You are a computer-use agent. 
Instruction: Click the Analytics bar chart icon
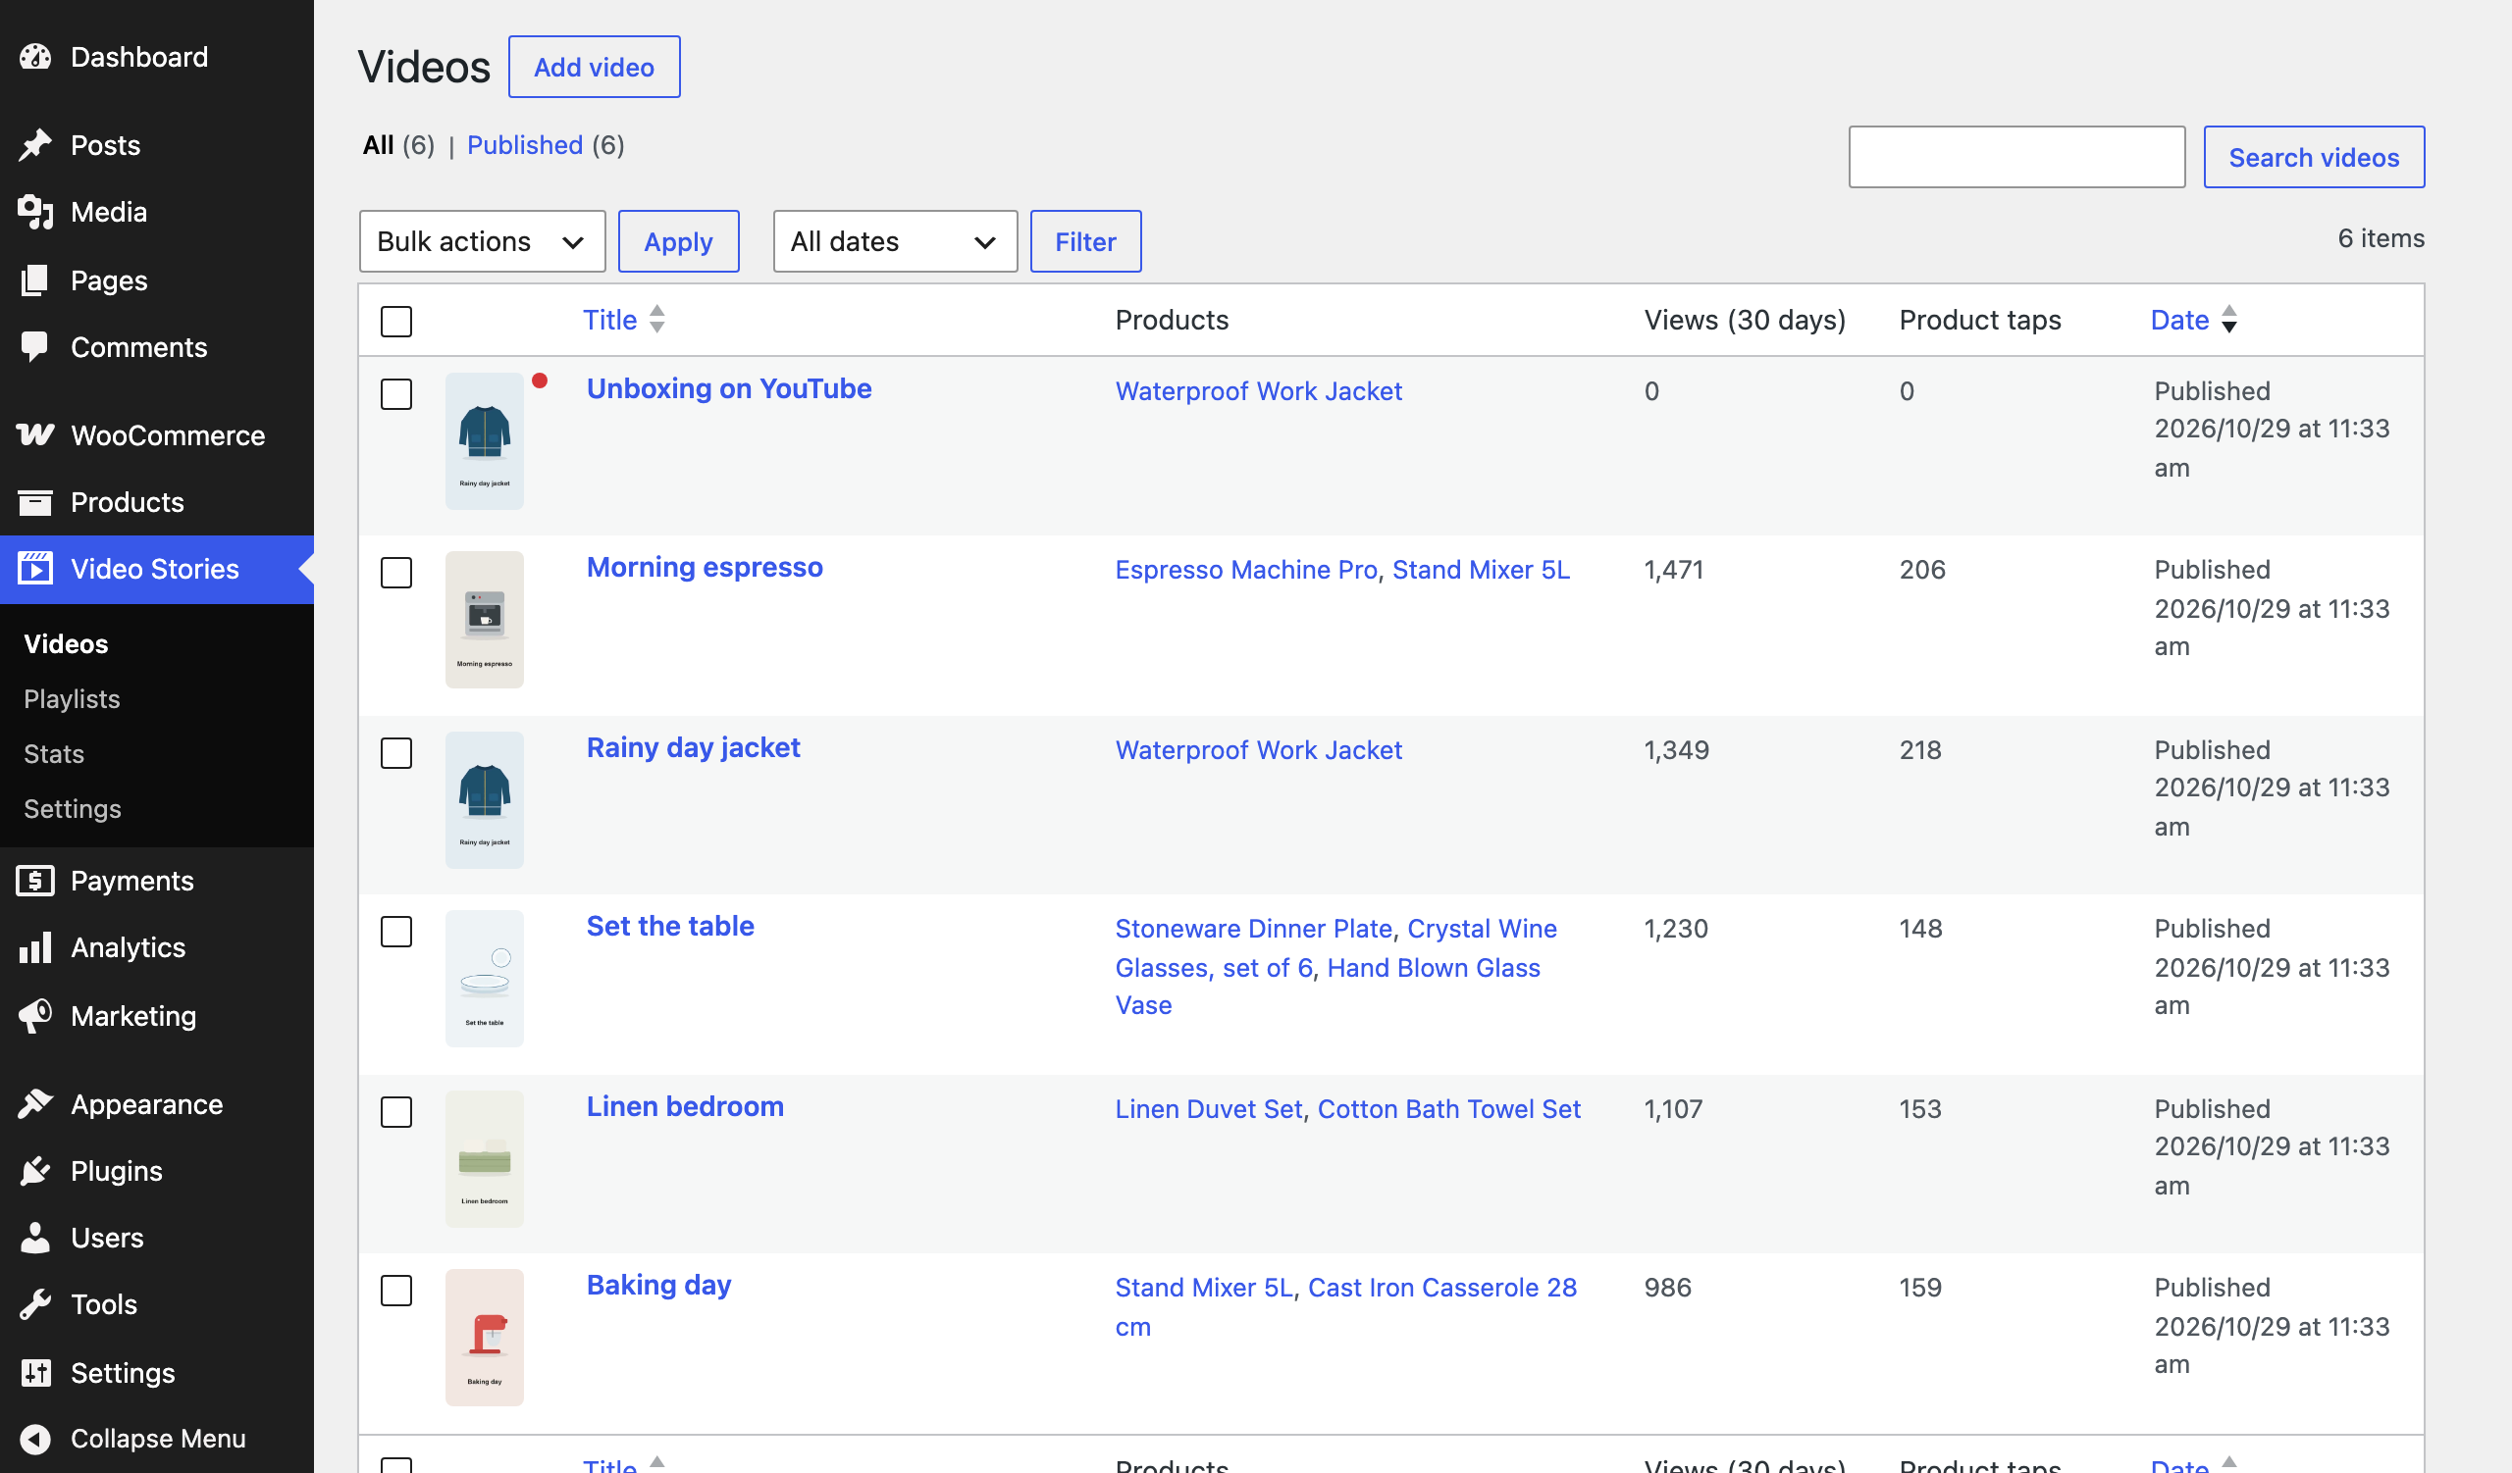point(35,947)
